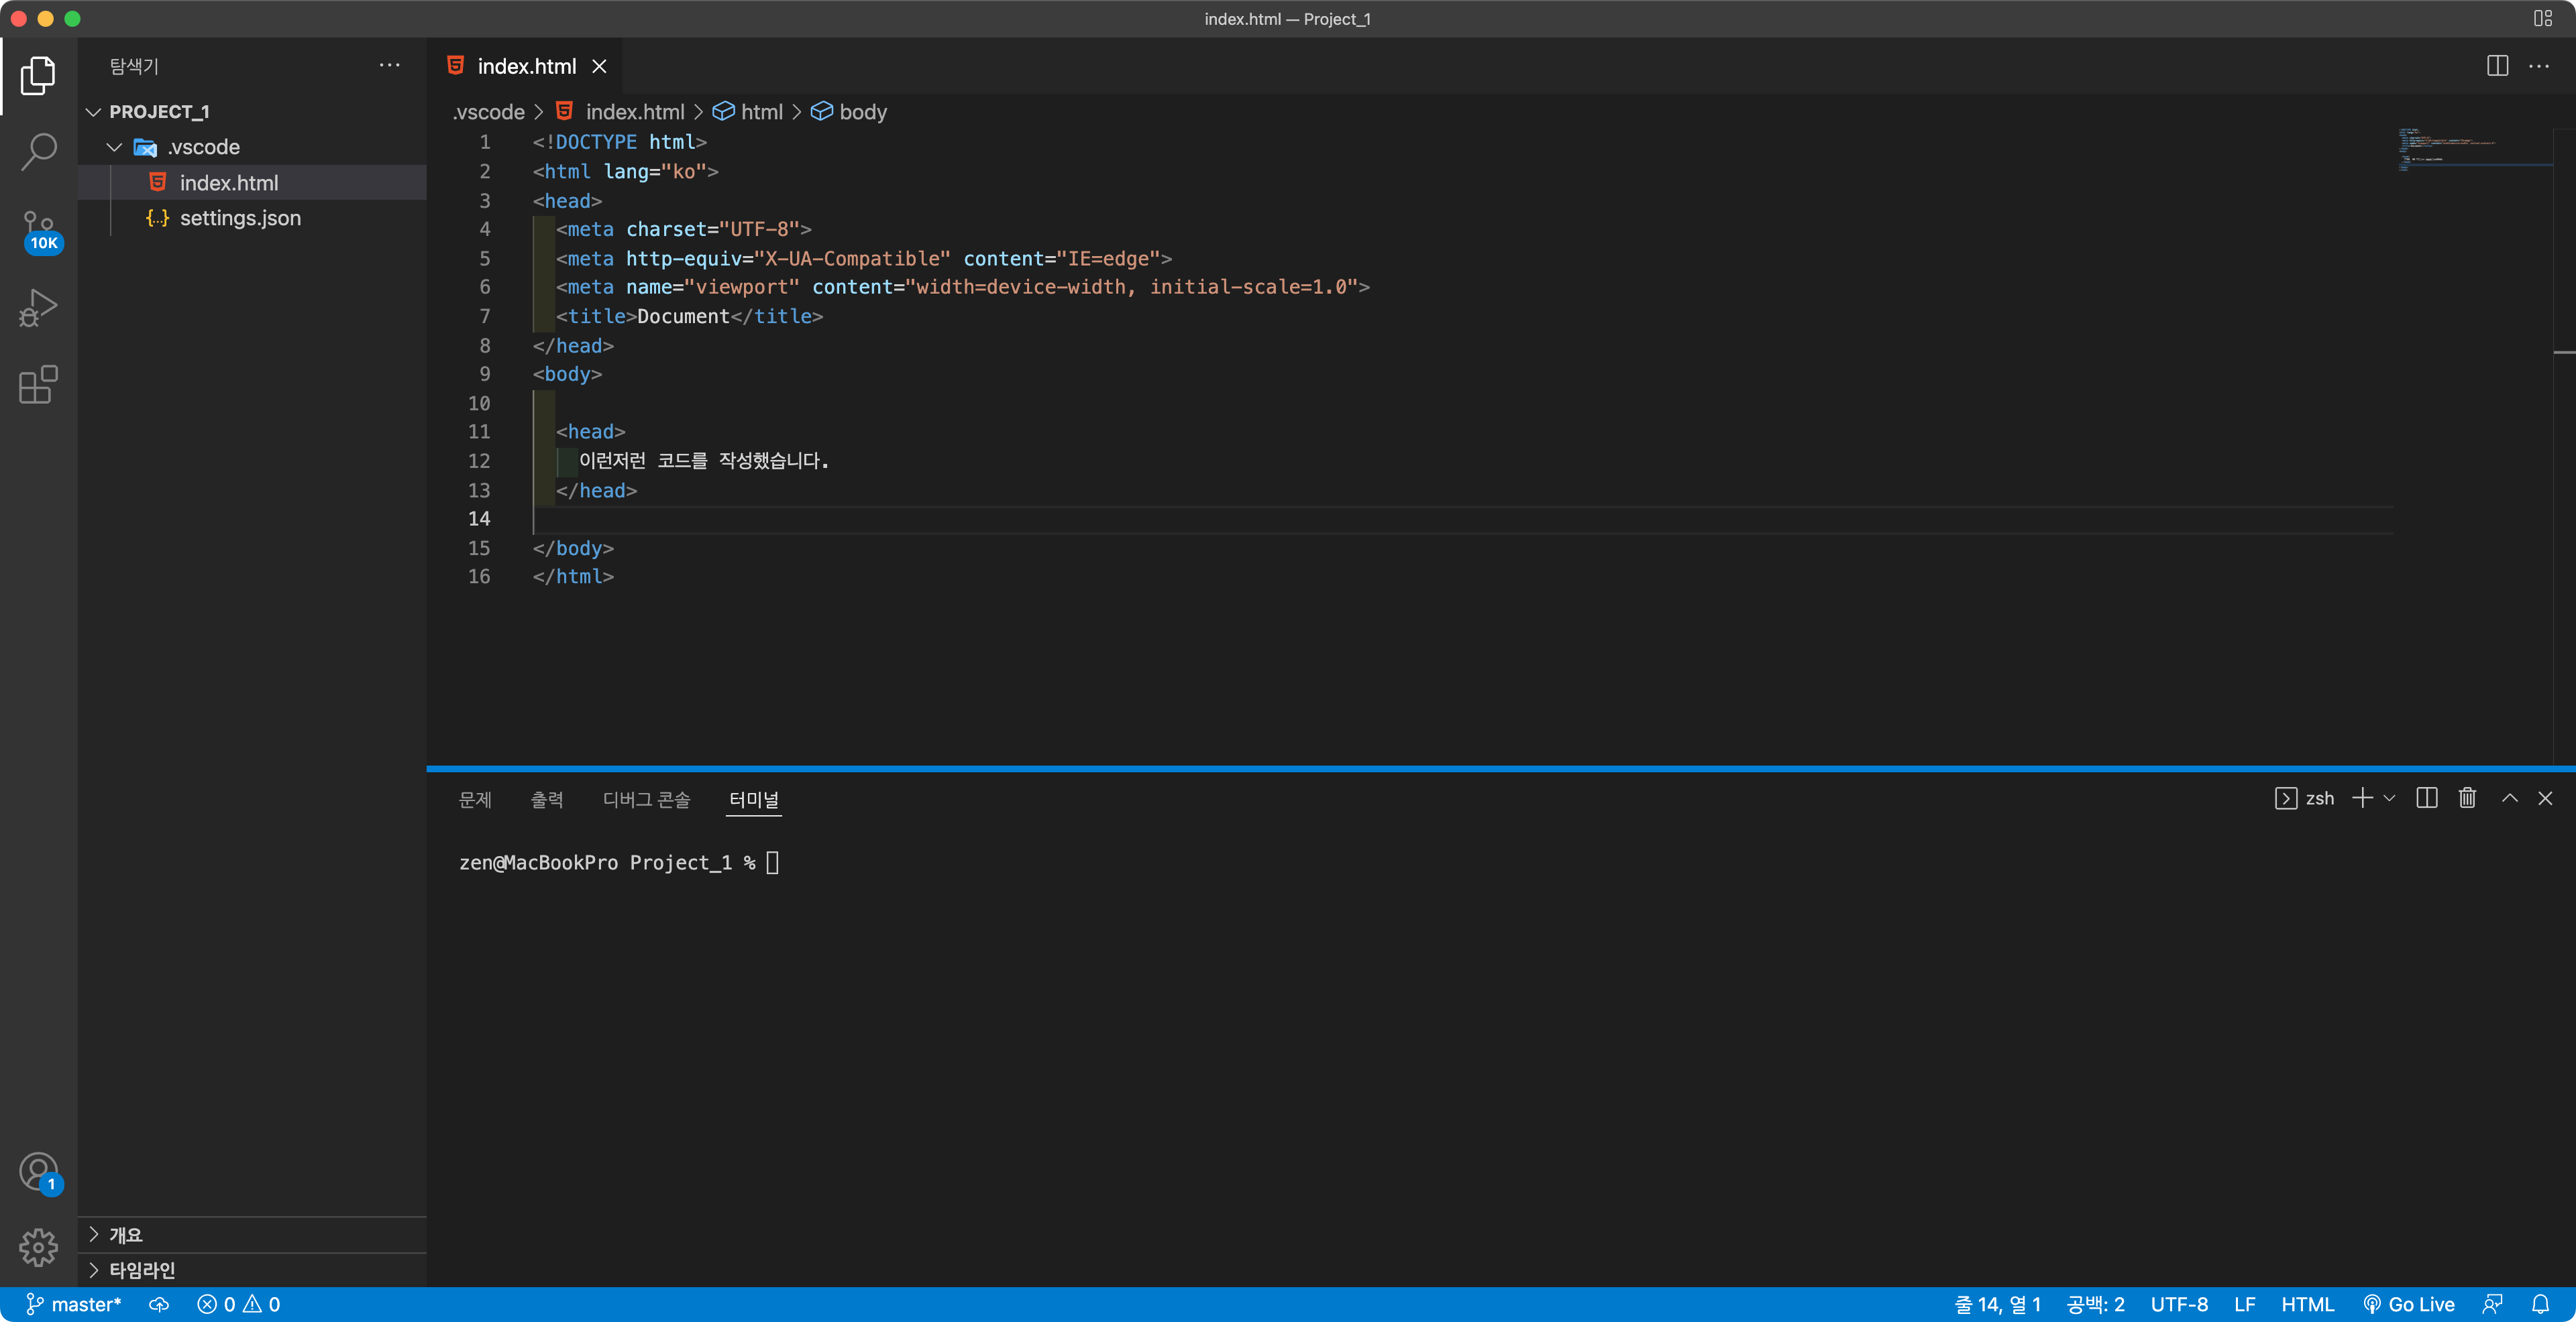Click the body breadcrumb symbol
The image size is (2576, 1322).
tap(849, 112)
